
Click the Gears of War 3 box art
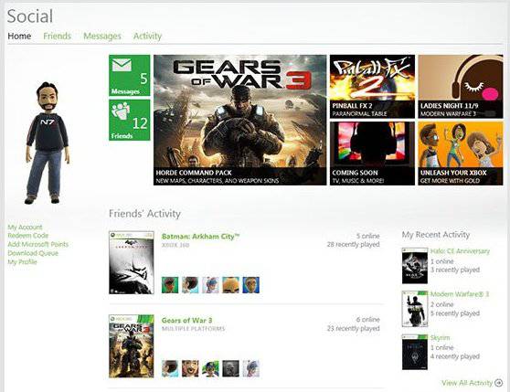tap(132, 346)
